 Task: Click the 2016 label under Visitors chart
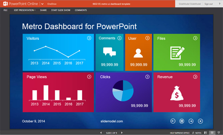(x=68, y=63)
